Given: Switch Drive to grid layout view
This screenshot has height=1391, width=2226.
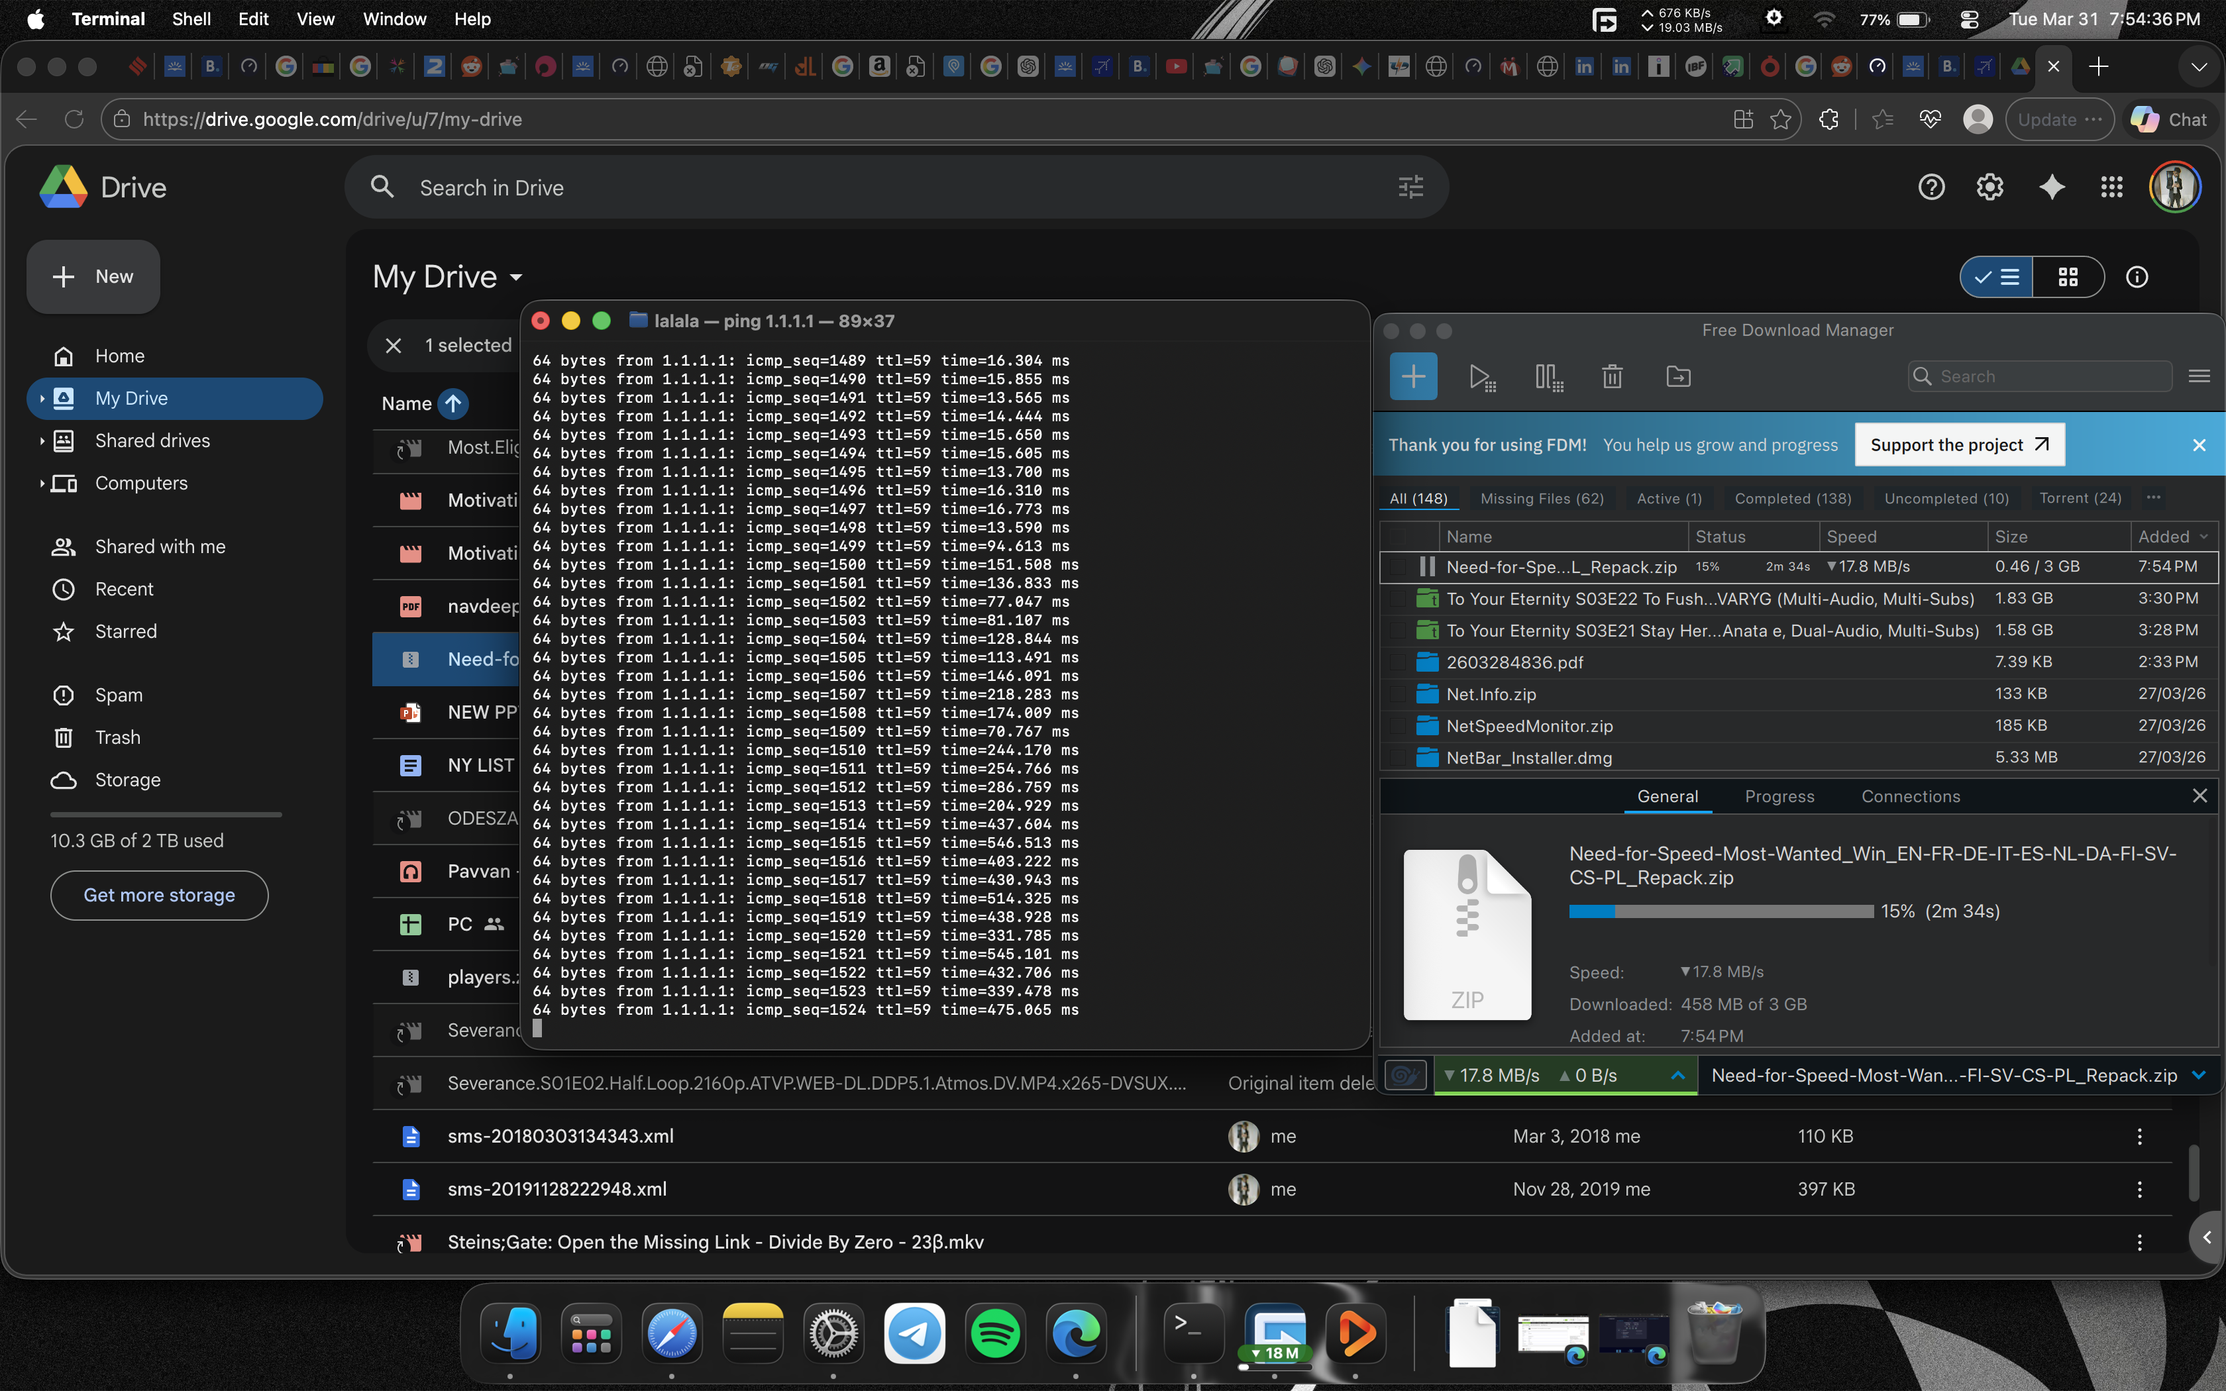Looking at the screenshot, I should click(2068, 277).
